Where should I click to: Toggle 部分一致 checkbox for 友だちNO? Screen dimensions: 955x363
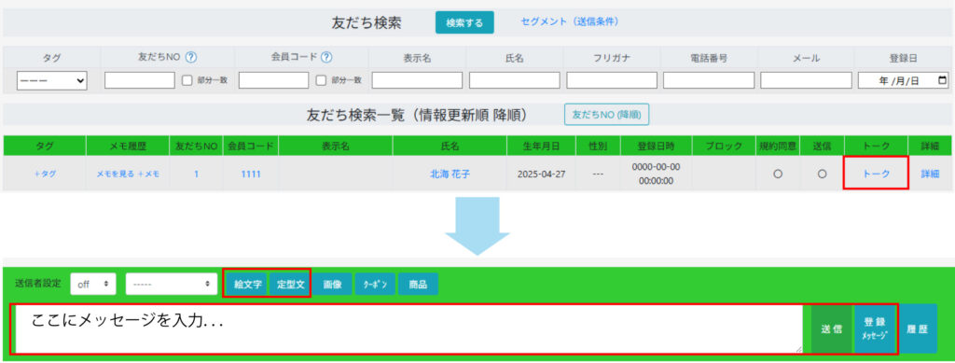pyautogui.click(x=187, y=80)
